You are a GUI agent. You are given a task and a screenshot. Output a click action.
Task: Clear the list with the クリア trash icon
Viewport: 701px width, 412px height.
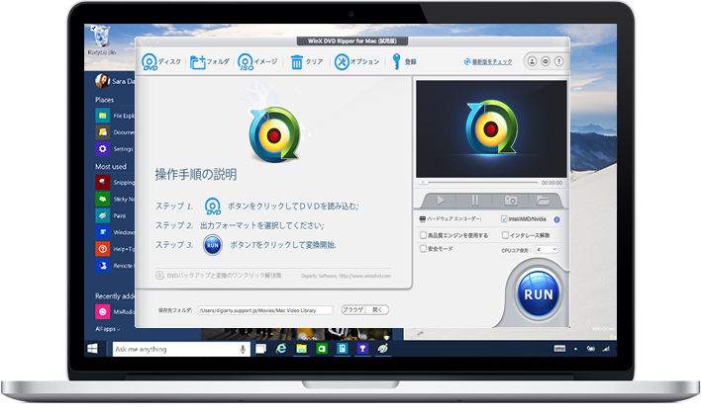306,62
